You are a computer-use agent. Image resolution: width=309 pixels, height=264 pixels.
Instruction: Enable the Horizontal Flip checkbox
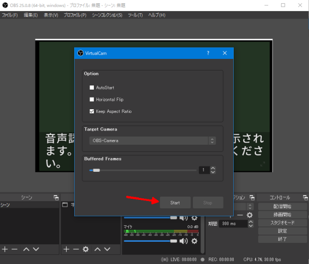(x=92, y=99)
